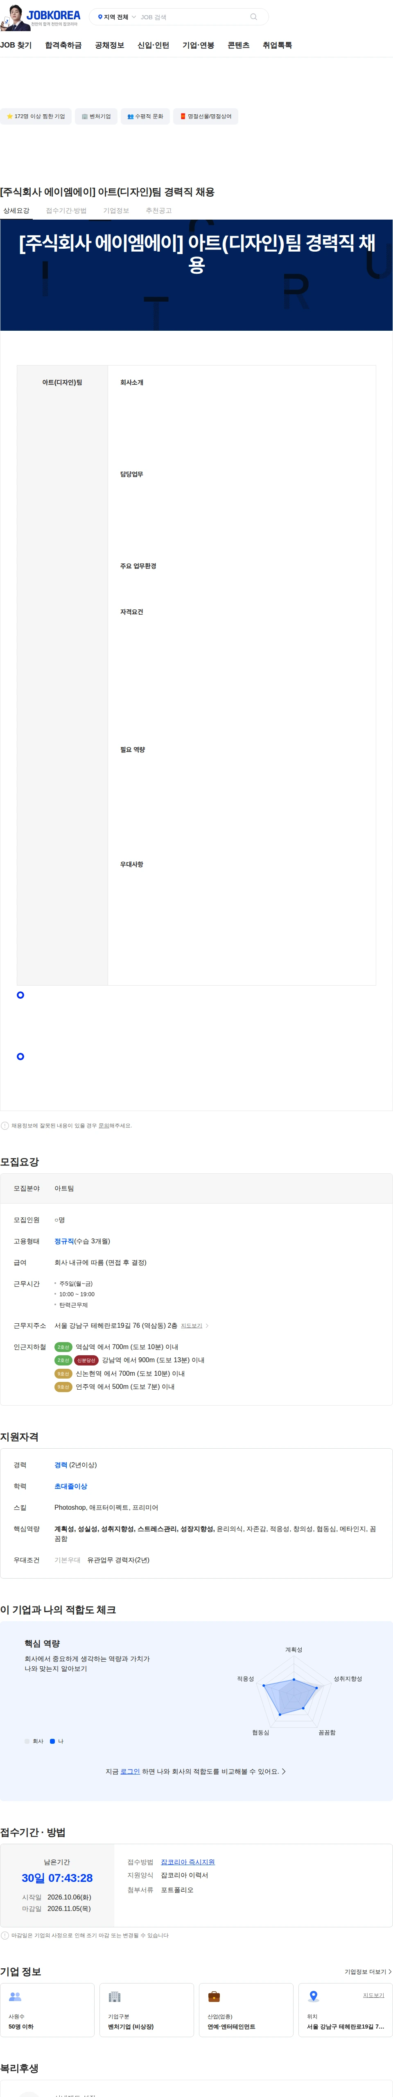Click the 연예·엔터테인먼트 industry text
This screenshot has width=393, height=2097.
(x=231, y=2027)
